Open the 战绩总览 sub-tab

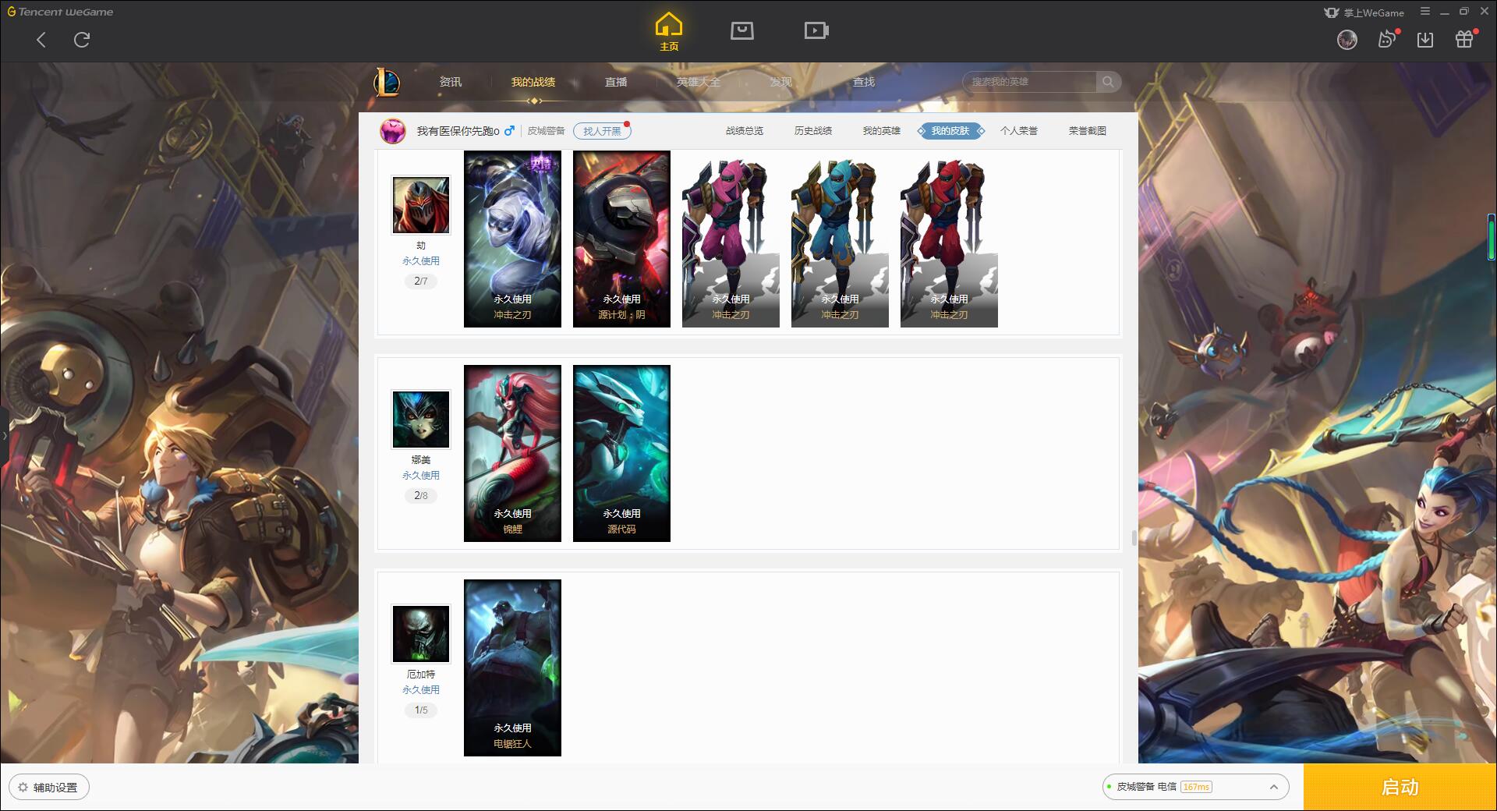(745, 131)
